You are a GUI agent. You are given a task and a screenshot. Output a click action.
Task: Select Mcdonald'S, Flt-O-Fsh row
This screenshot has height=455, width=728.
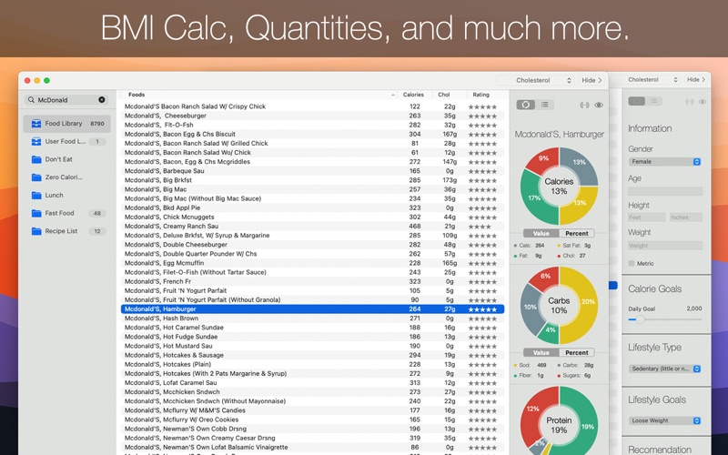[x=312, y=125]
